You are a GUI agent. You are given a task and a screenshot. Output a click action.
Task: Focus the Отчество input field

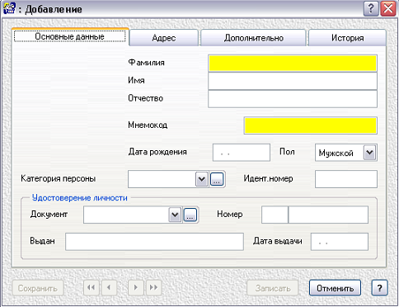(x=293, y=99)
